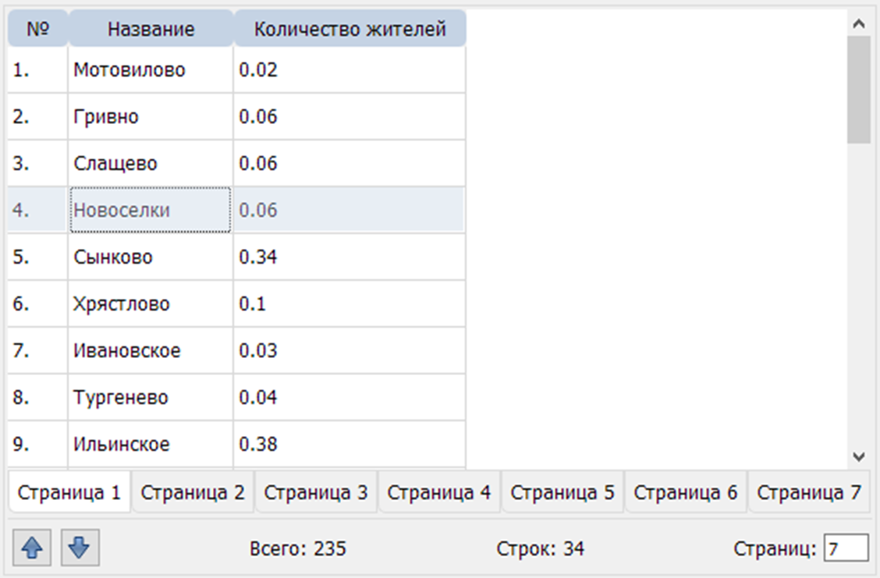Click the Количество жителей column header
This screenshot has width=880, height=578.
tap(349, 29)
